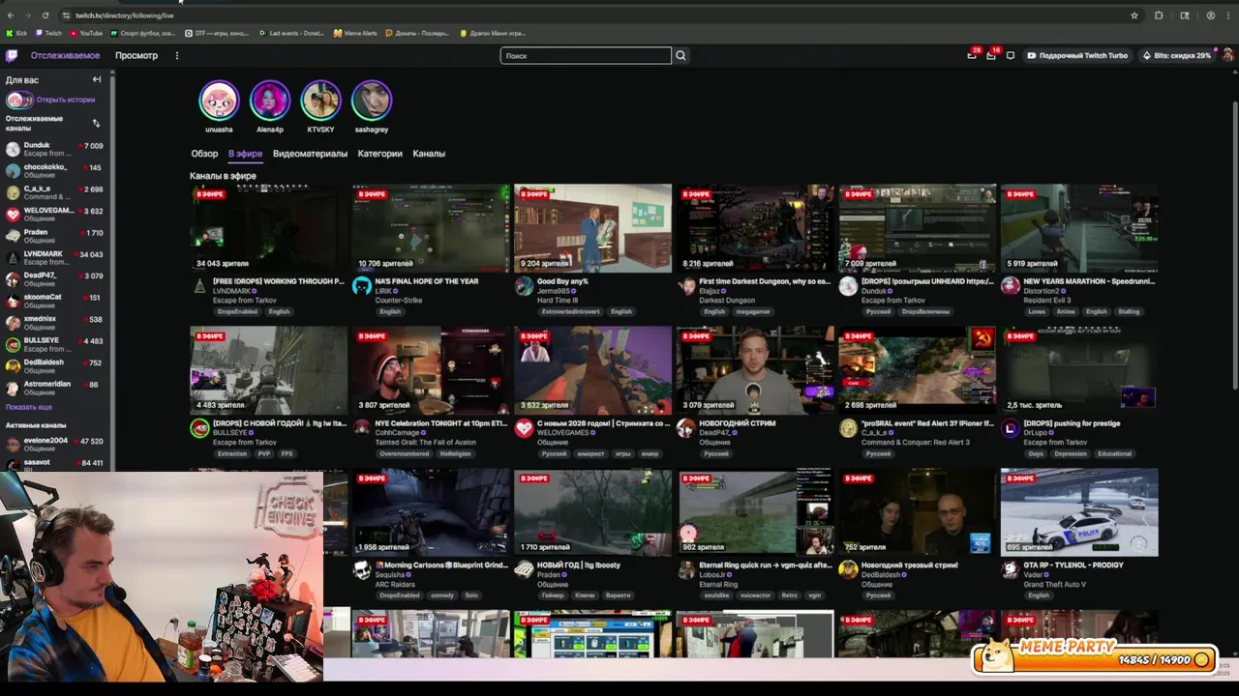Click the Поиск search field
Image resolution: width=1239 pixels, height=696 pixels.
[x=586, y=55]
